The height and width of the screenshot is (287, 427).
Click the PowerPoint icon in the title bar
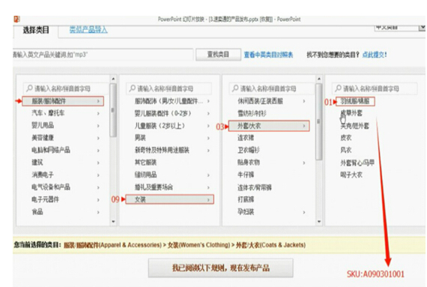16,19
